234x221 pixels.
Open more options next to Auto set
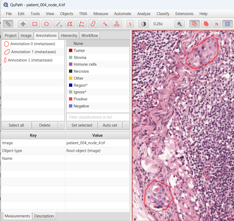[126, 125]
